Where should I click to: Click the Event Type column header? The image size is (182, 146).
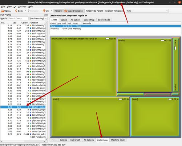[56, 23]
